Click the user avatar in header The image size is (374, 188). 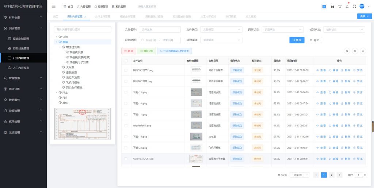coord(362,7)
